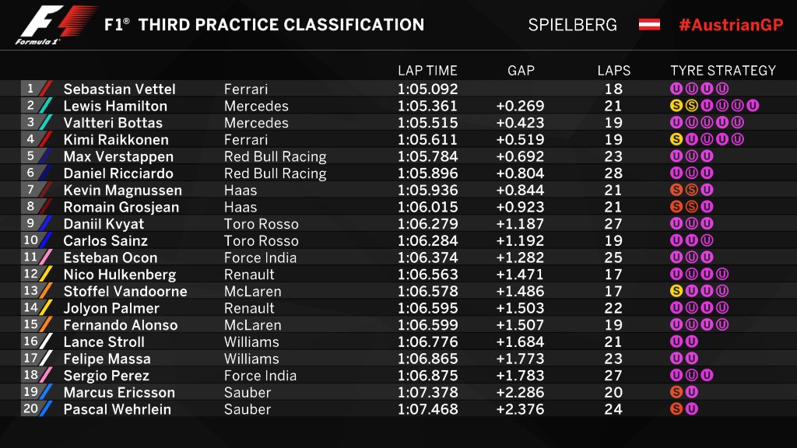Select driver name Max Verstappen
Screen dimensions: 797x448
[119, 156]
